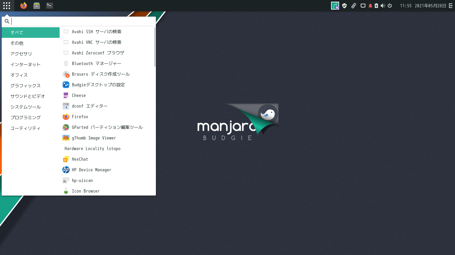Image resolution: width=455 pixels, height=255 pixels.
Task: Open the Brasero ディスク作成ツール entry text
Action: pyautogui.click(x=101, y=74)
